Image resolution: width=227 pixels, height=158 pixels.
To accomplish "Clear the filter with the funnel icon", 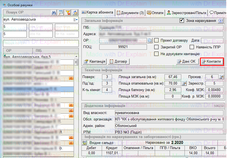I will (x=68, y=13).
